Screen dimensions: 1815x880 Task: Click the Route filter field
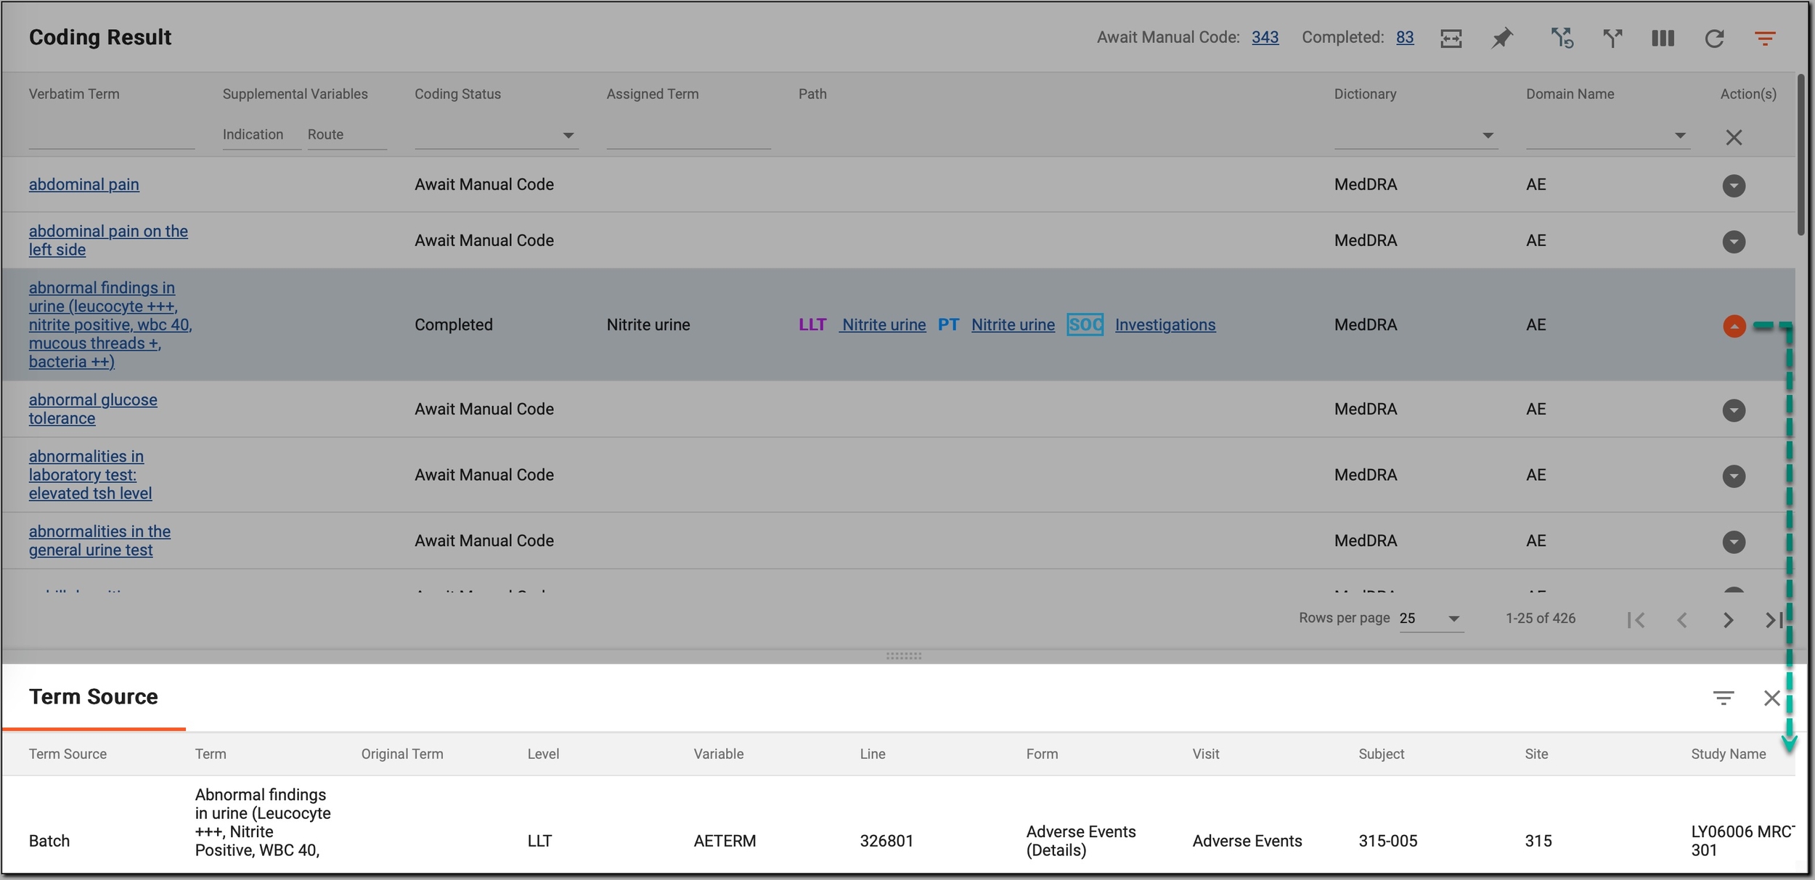pyautogui.click(x=347, y=135)
